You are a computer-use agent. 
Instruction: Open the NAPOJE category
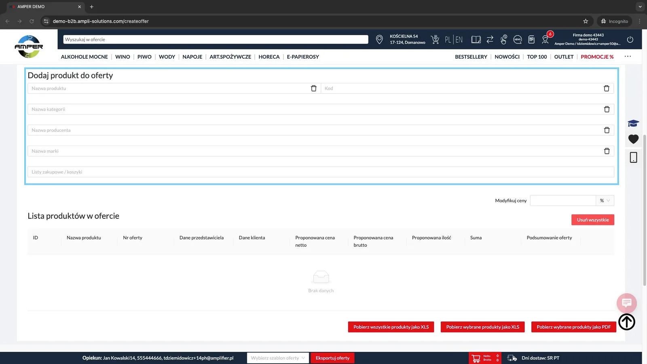pyautogui.click(x=192, y=57)
